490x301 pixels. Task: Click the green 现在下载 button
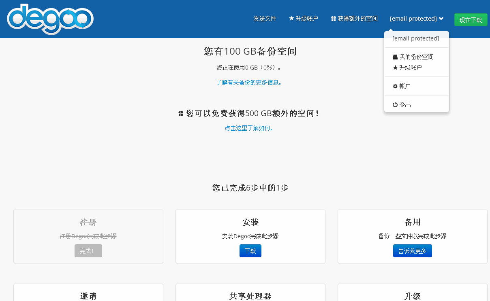(x=471, y=20)
